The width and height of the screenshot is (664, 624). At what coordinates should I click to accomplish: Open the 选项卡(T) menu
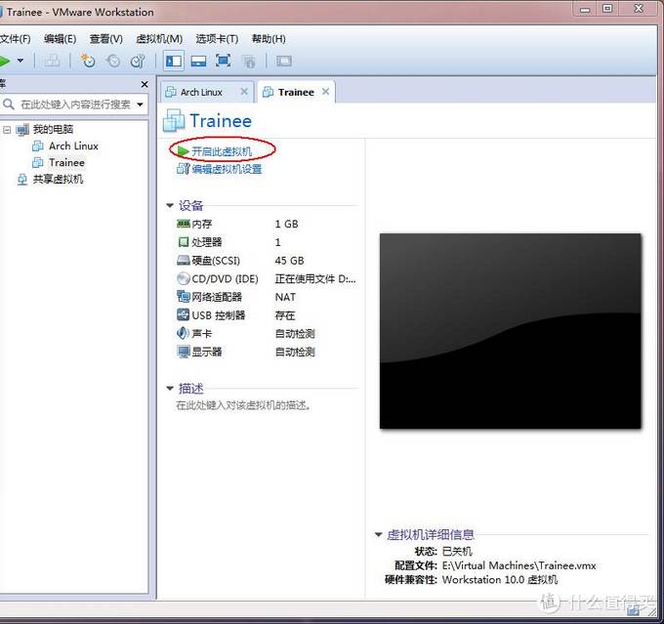pos(217,39)
